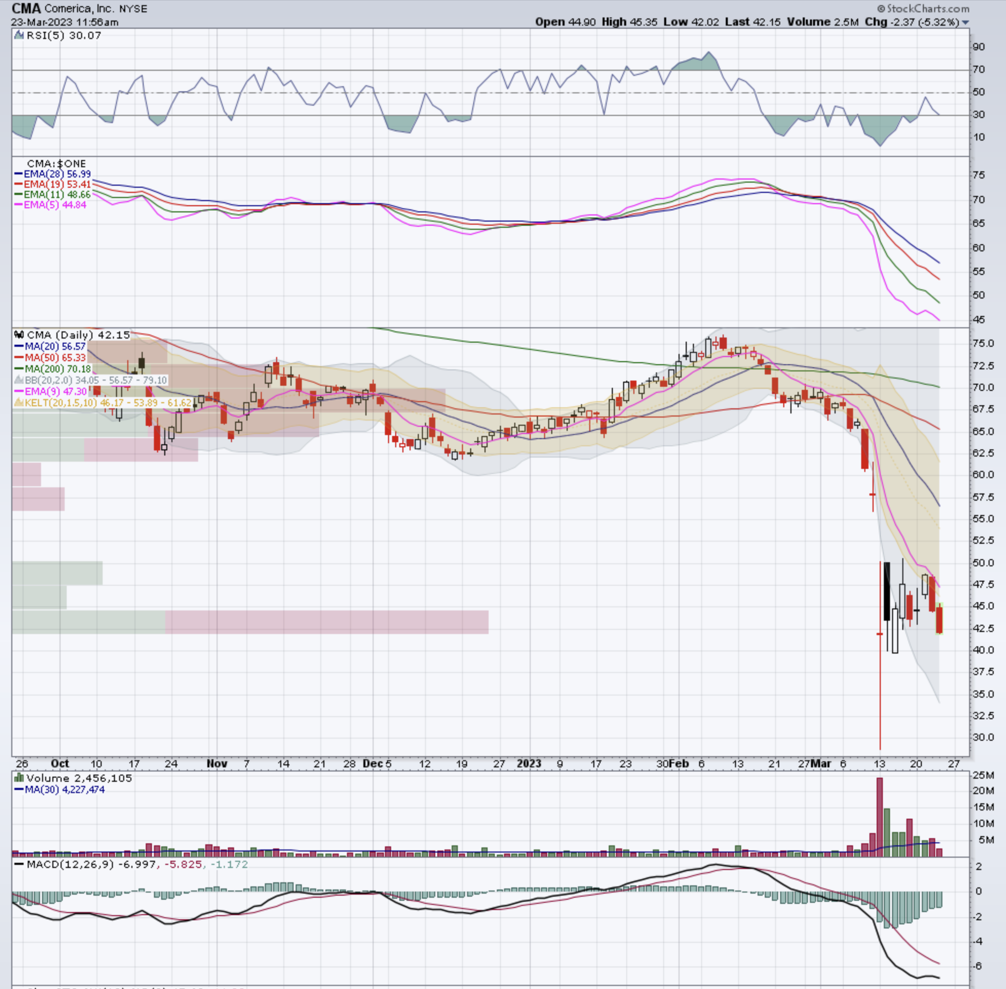Viewport: 1006px width, 989px height.
Task: Click the KELT(20,1.5,10) Keltner legend
Action: pyautogui.click(x=103, y=402)
